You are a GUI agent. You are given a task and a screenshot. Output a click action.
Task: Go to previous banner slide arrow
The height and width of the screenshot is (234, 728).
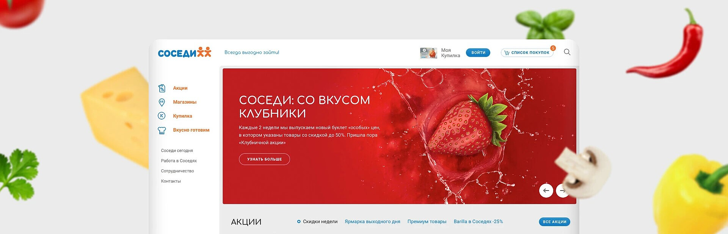tap(546, 191)
